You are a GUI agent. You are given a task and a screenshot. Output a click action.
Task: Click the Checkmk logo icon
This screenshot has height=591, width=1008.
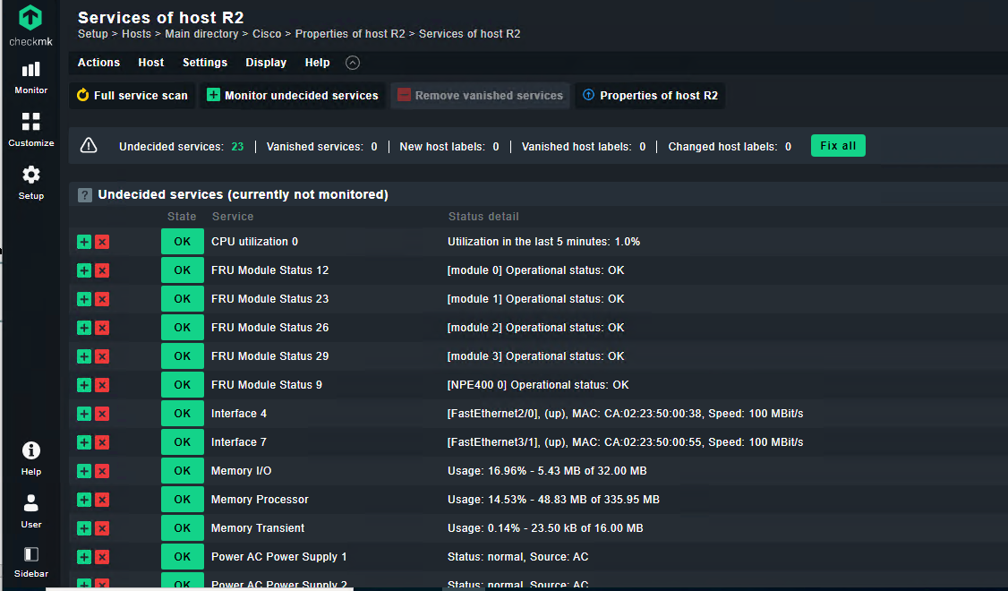click(30, 18)
